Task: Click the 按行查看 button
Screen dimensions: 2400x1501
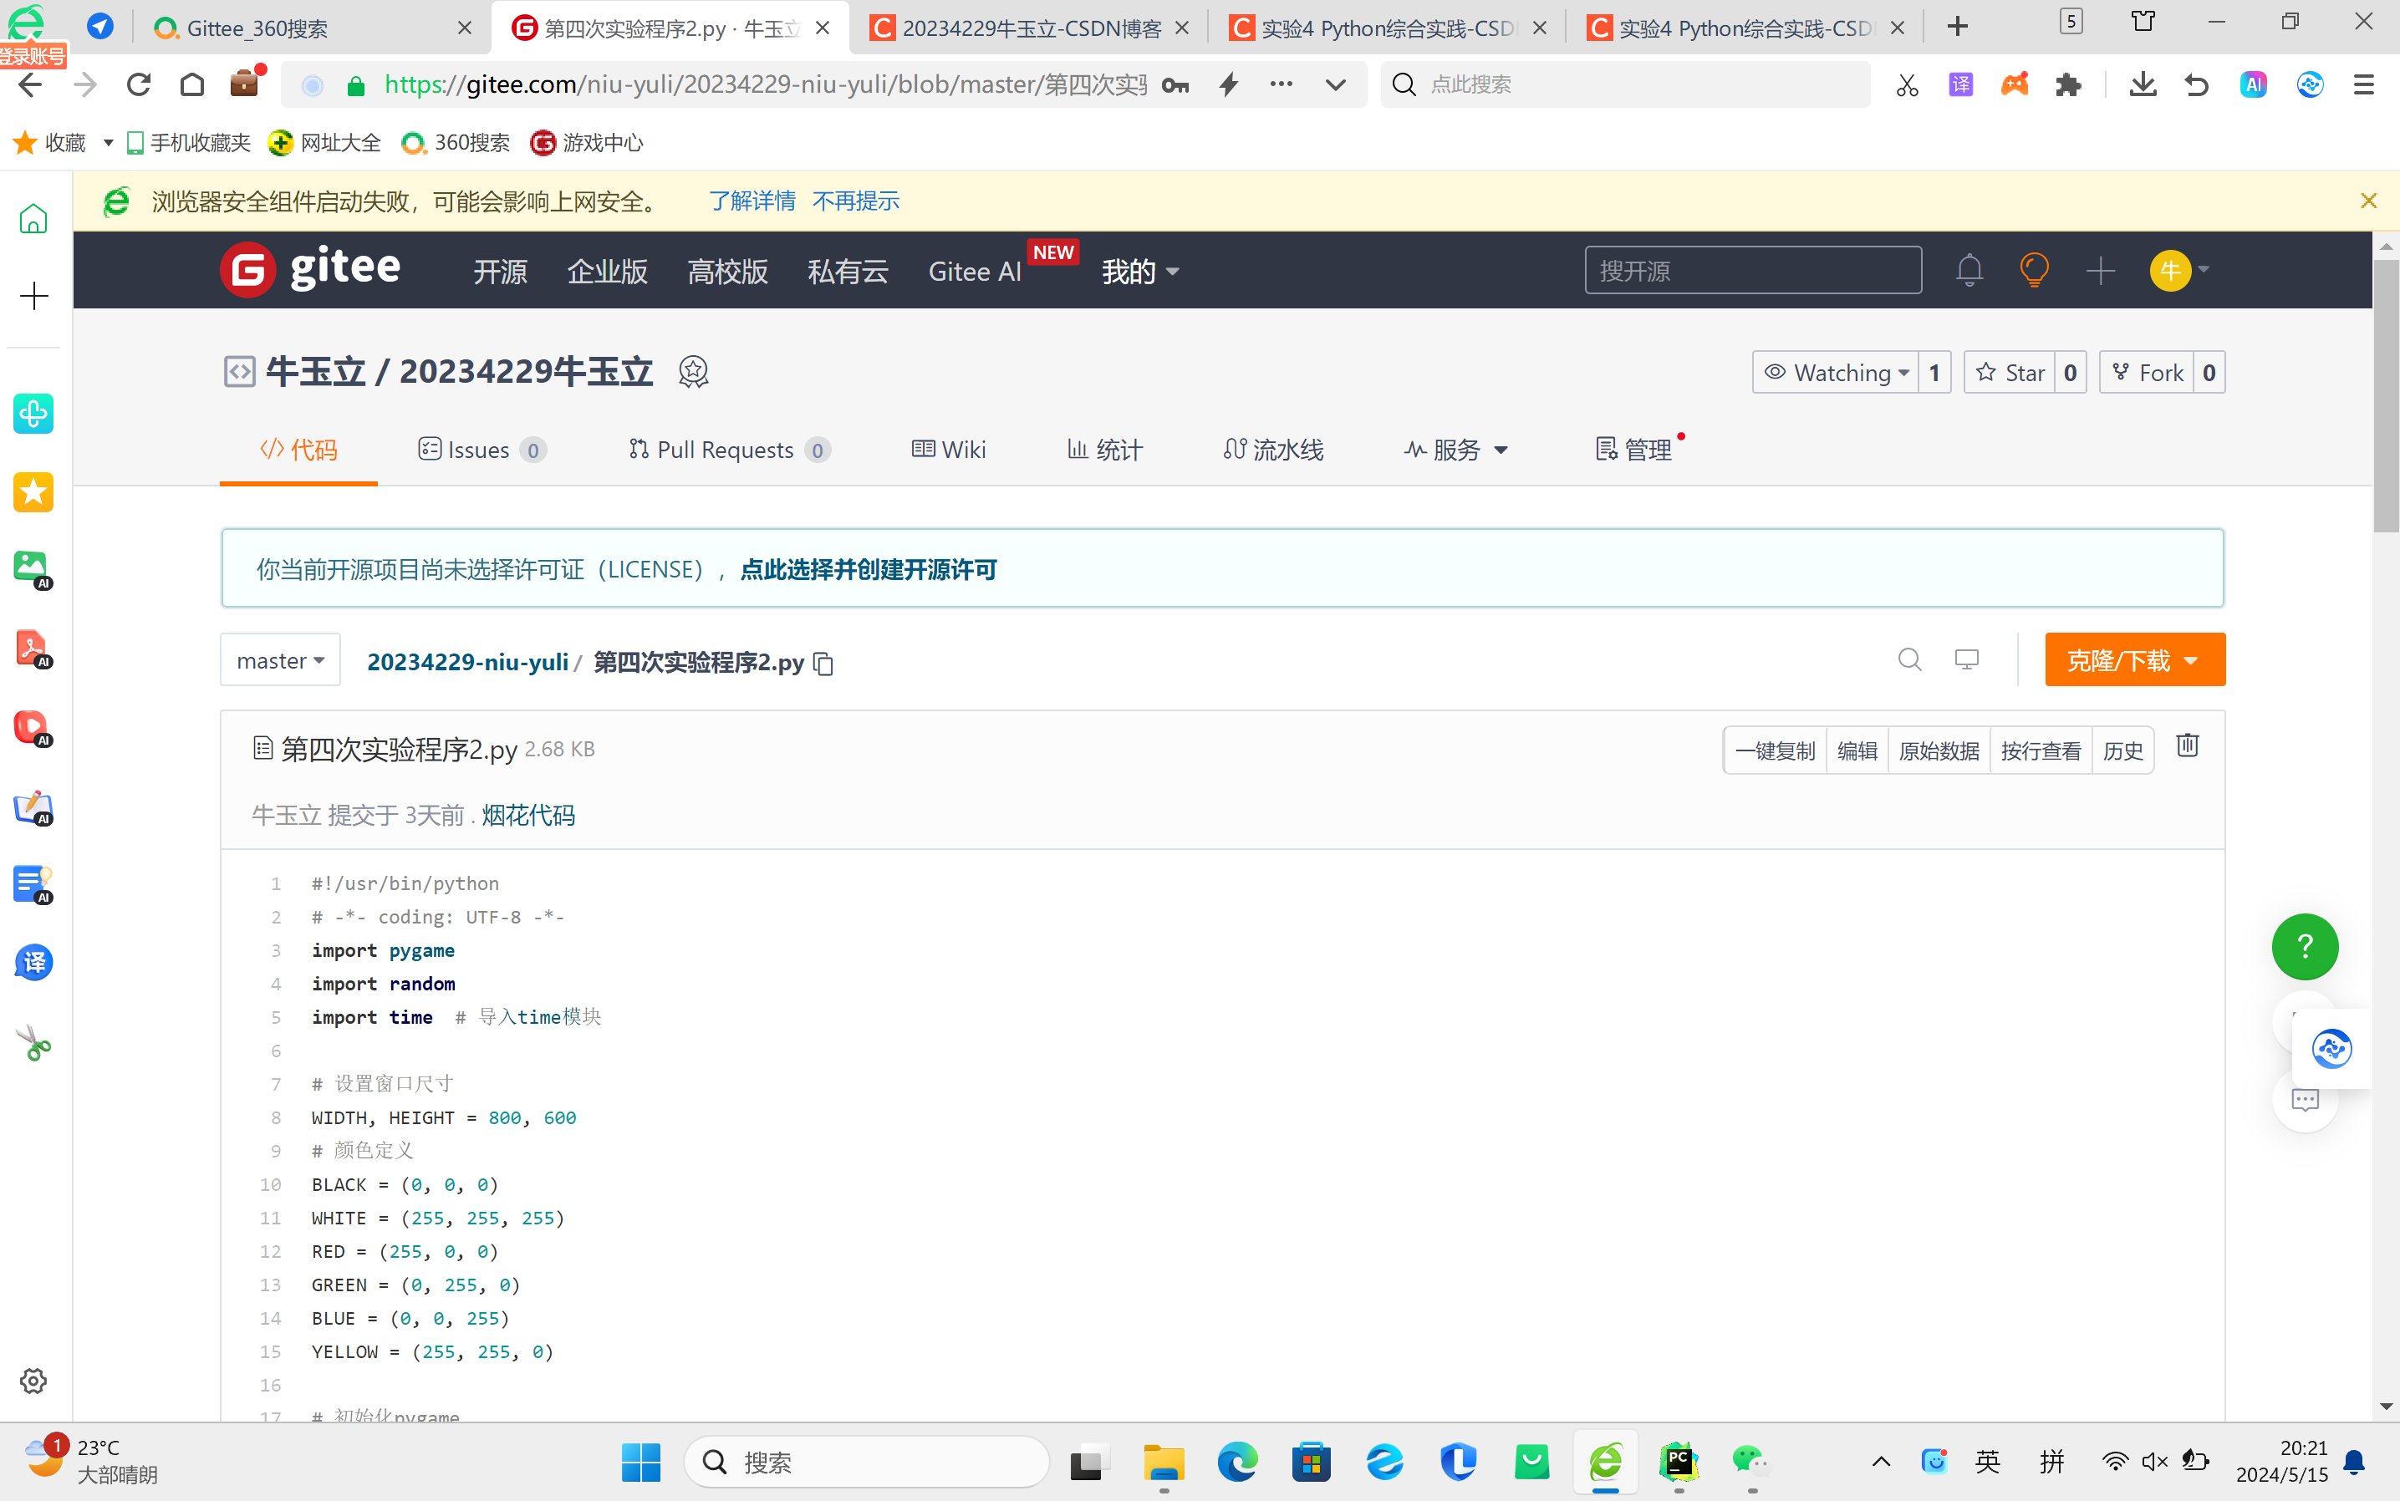Action: tap(2041, 750)
